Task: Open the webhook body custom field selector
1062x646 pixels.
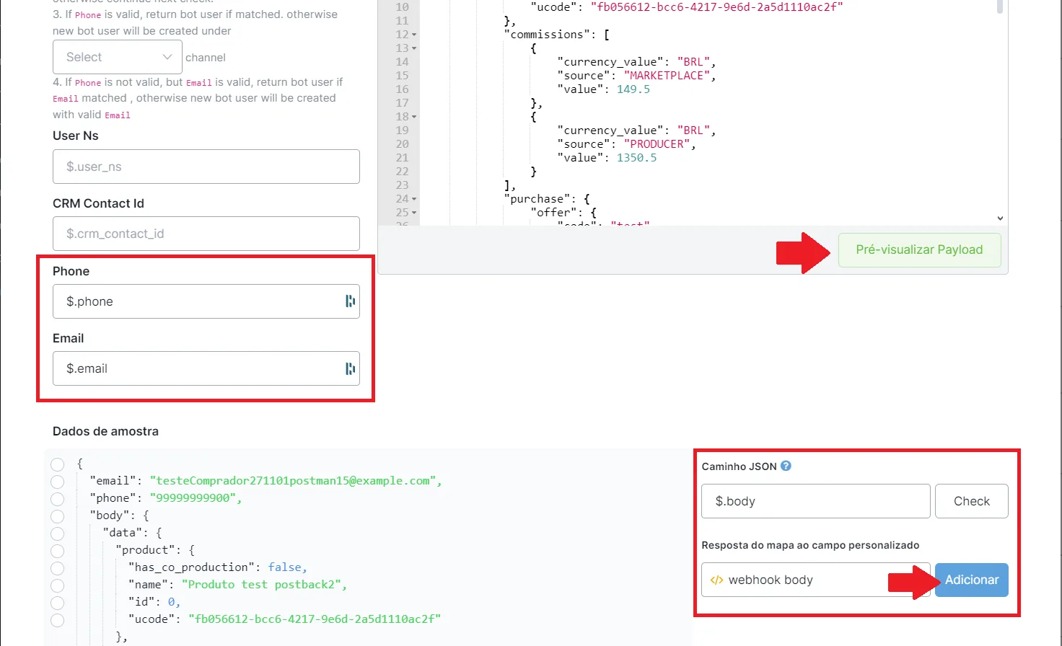Action: coord(815,580)
